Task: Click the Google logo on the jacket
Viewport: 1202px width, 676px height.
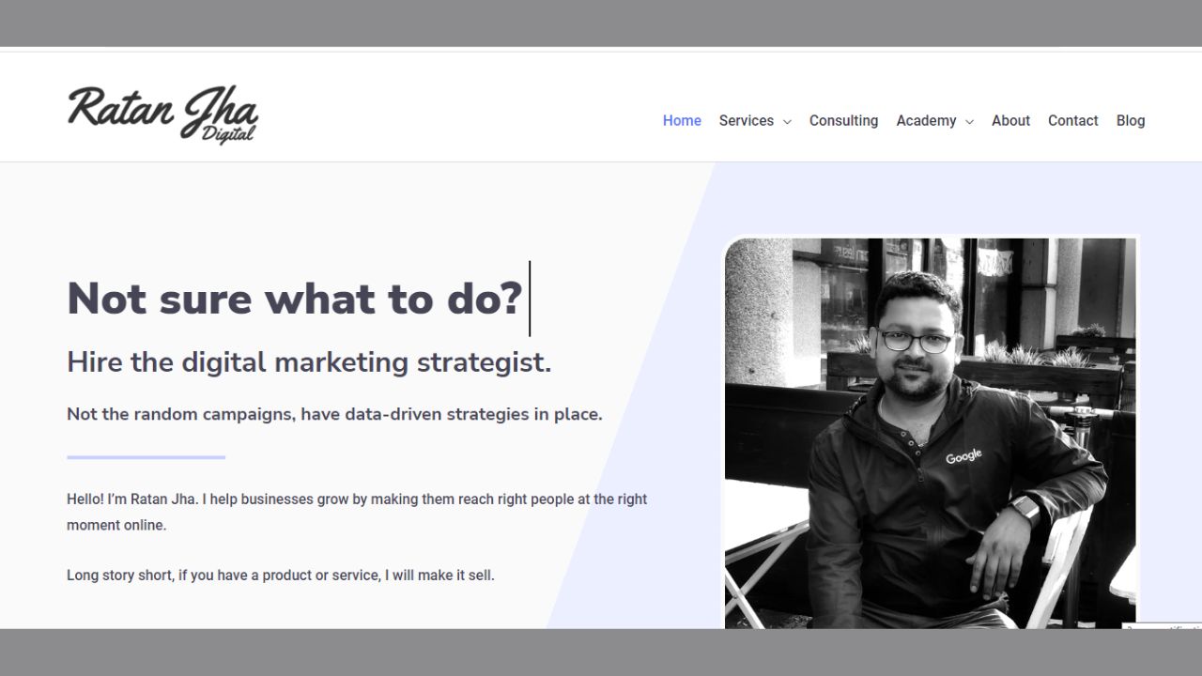Action: [963, 456]
